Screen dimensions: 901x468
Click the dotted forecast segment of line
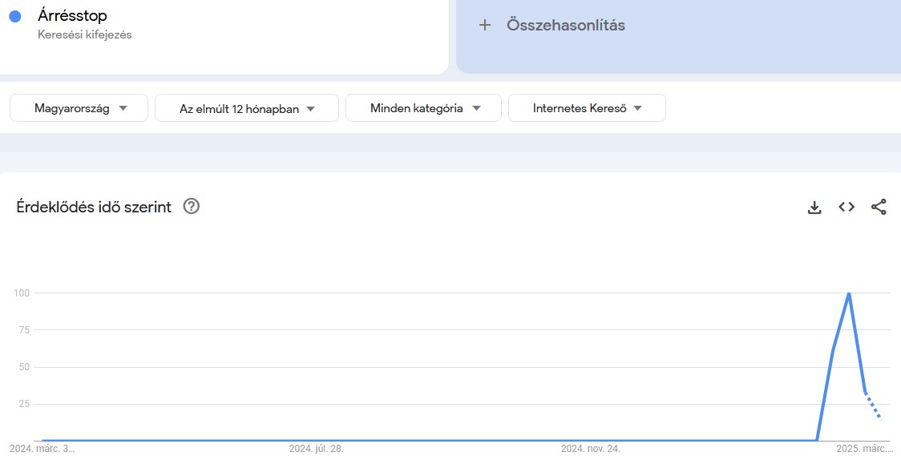[874, 406]
